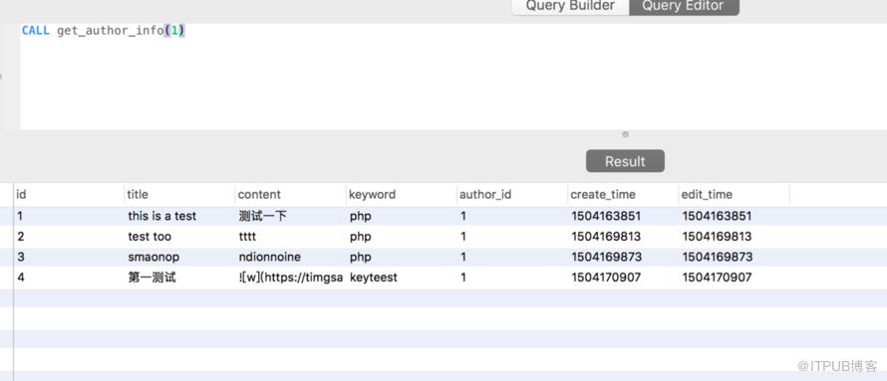Click the author_id column header
Viewport: 887px width, 381px height.
tap(512, 194)
